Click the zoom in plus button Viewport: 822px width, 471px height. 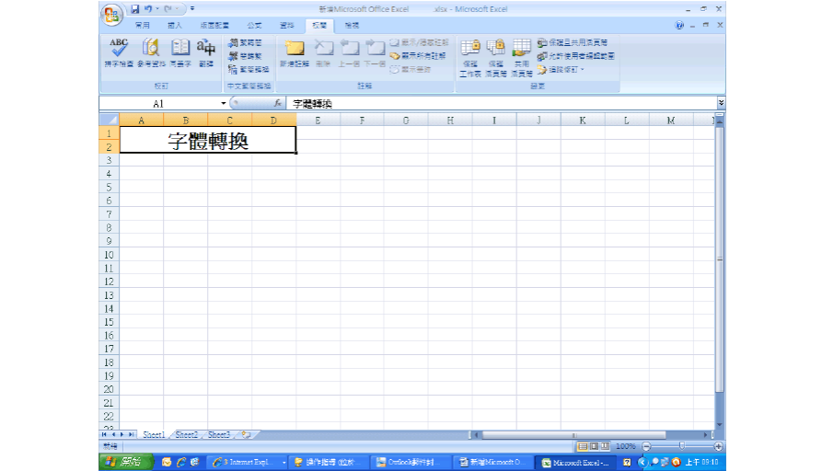coord(718,446)
